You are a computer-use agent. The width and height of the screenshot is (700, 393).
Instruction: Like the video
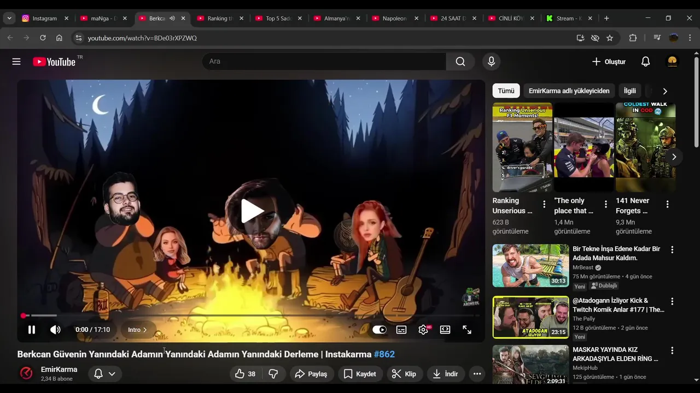(245, 374)
